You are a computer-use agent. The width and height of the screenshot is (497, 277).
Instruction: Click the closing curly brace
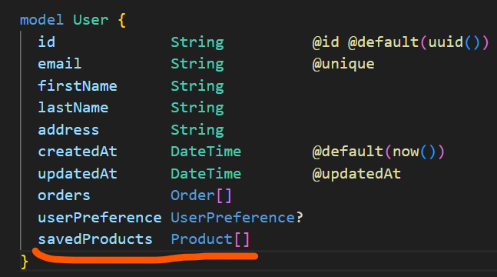(x=25, y=262)
